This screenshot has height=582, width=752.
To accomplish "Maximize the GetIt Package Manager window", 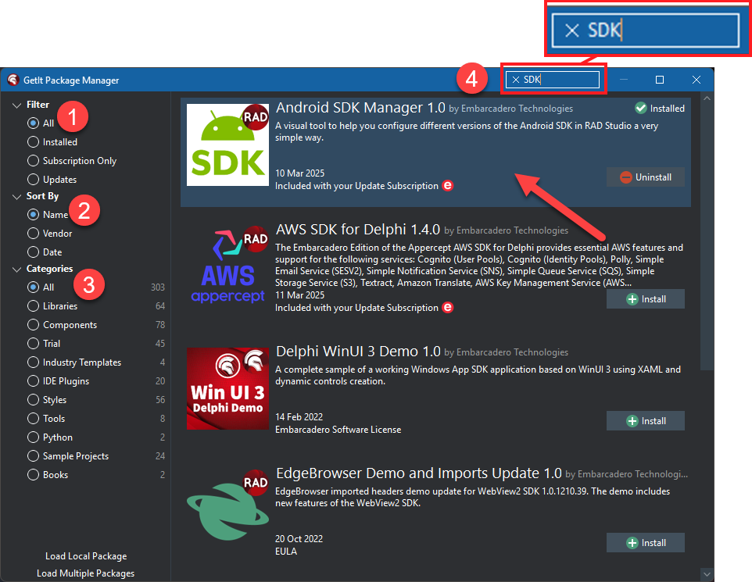I will point(660,80).
